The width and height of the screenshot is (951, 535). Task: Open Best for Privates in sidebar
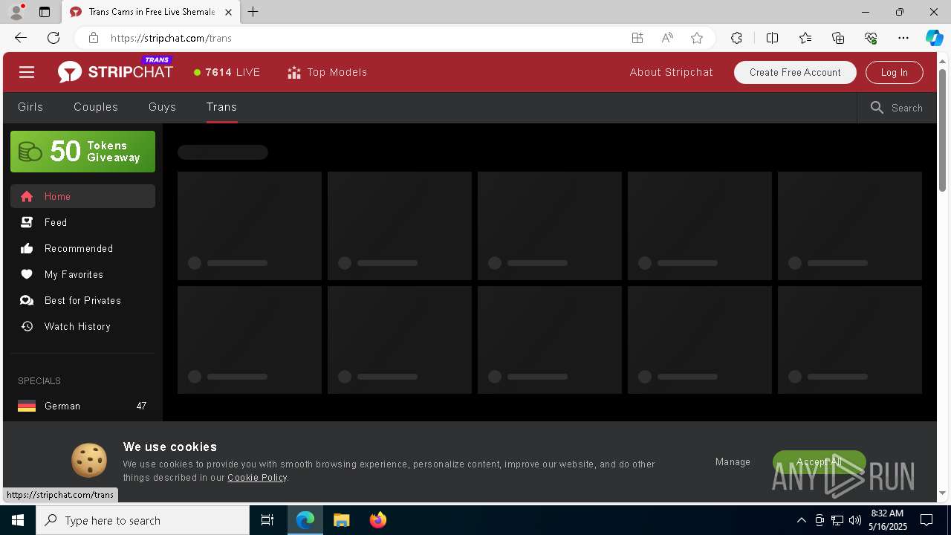coord(82,300)
